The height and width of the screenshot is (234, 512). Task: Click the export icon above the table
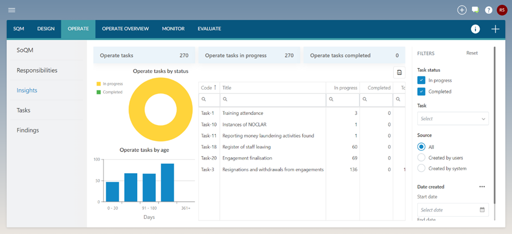pyautogui.click(x=399, y=72)
